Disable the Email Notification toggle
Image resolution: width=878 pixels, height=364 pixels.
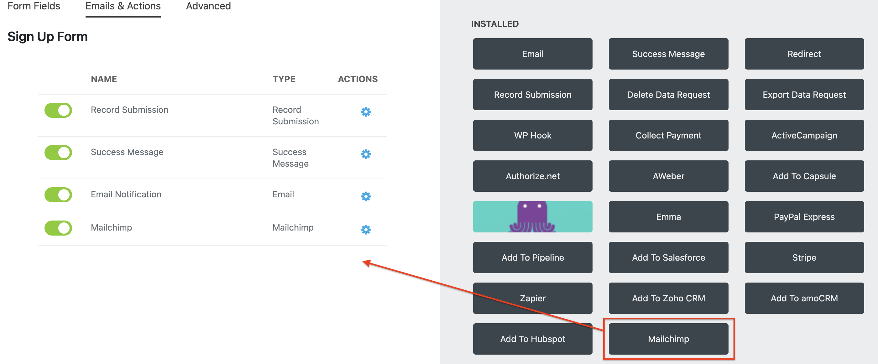(58, 195)
